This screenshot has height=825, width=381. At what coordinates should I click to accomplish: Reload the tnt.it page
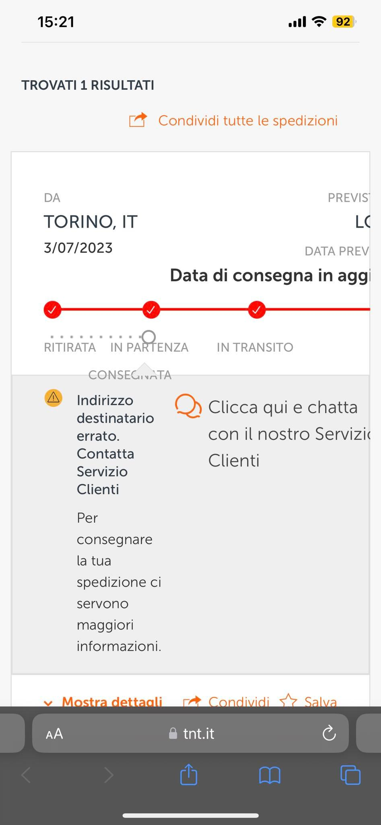[x=329, y=733]
